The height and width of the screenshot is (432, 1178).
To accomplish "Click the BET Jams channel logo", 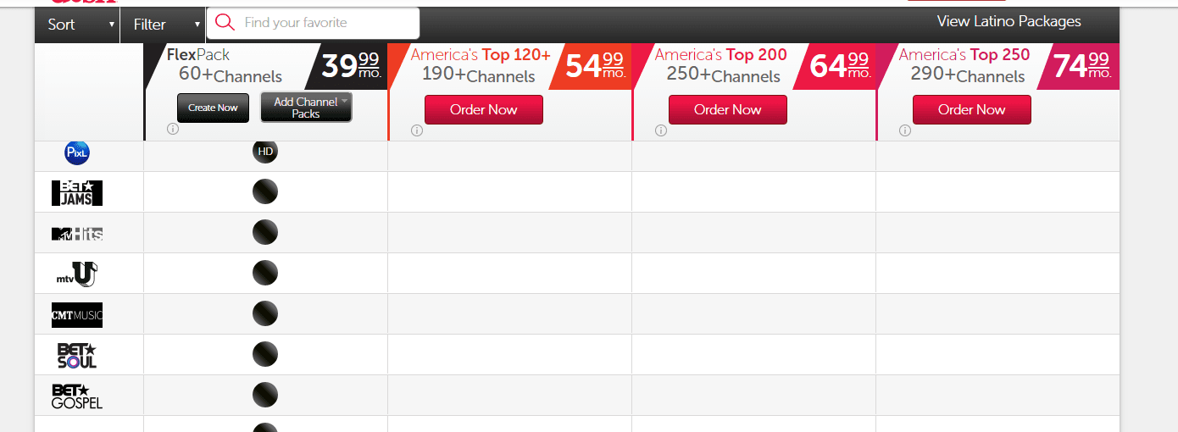I will 77,192.
